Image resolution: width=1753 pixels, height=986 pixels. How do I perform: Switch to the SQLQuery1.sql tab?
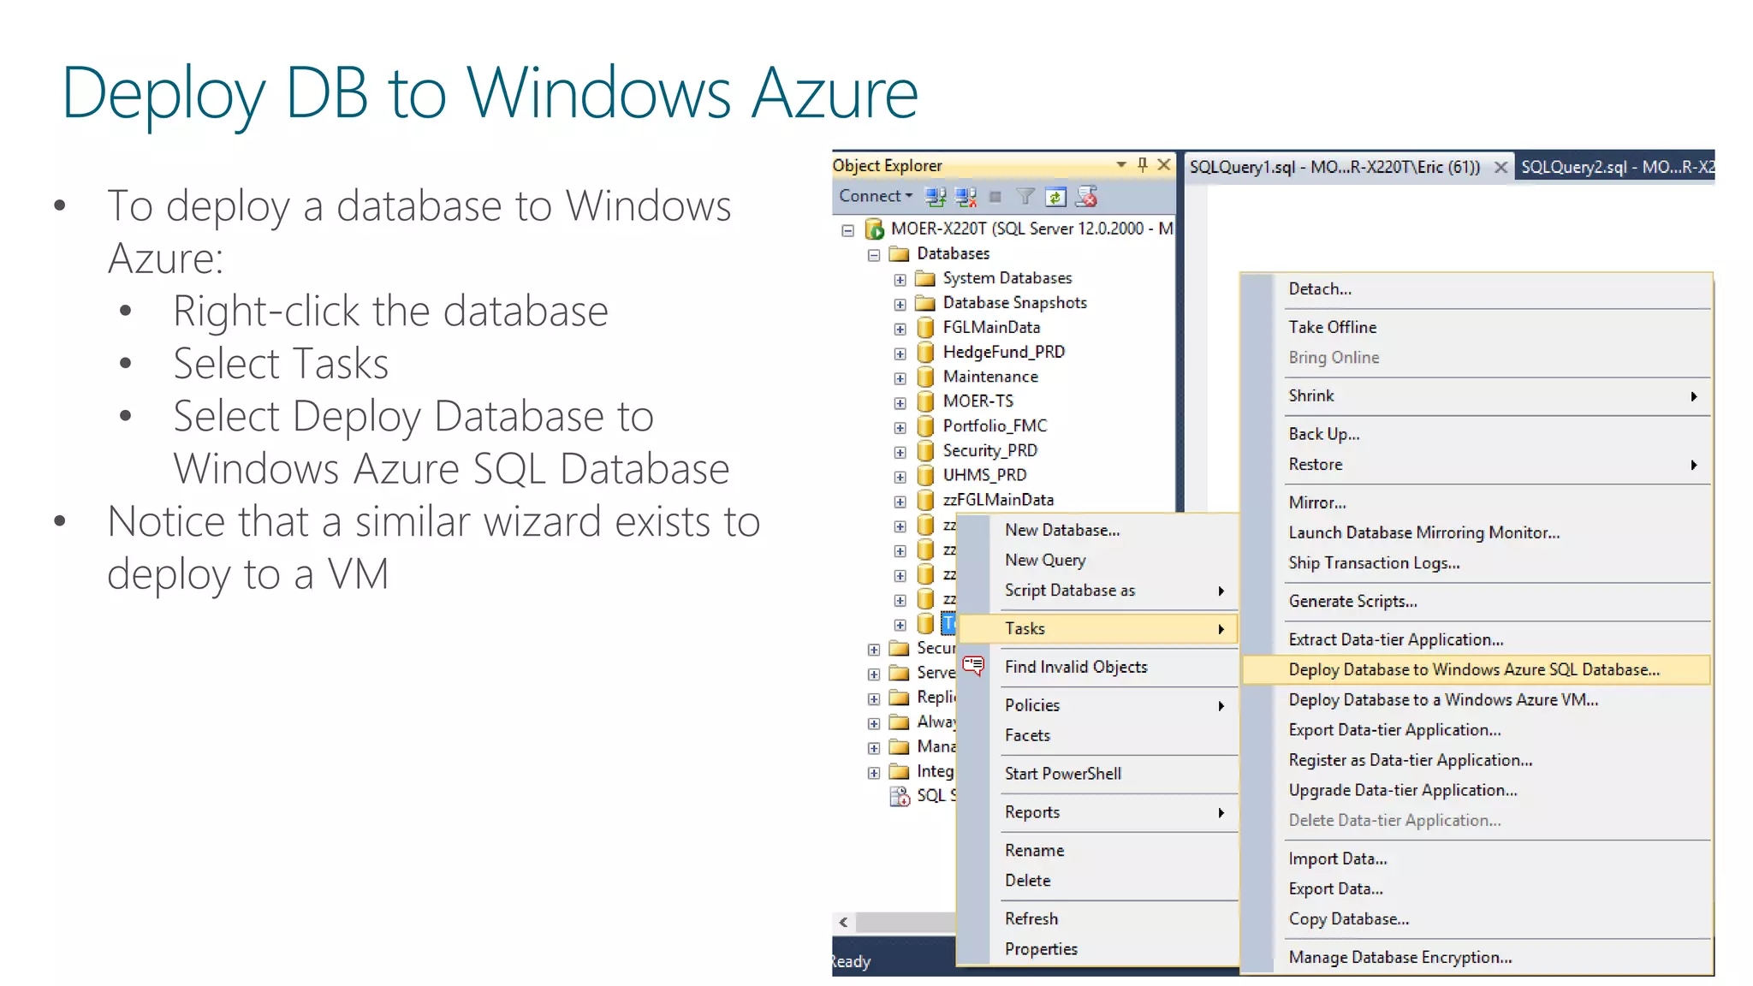pos(1334,167)
